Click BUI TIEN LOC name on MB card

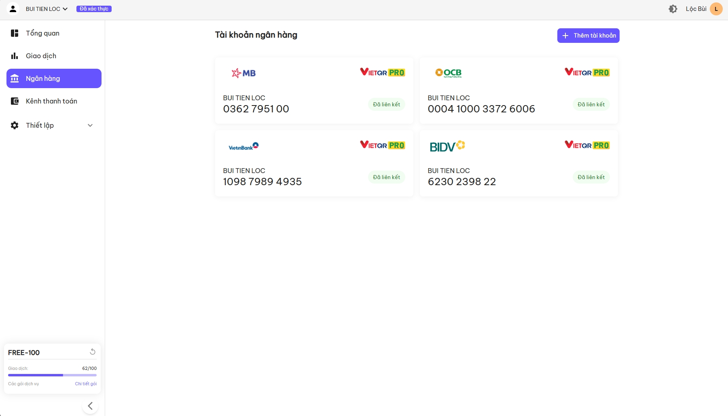click(x=244, y=98)
